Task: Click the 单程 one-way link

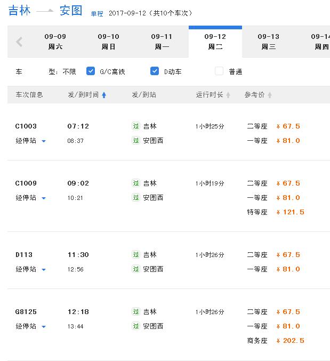Action: pyautogui.click(x=97, y=14)
